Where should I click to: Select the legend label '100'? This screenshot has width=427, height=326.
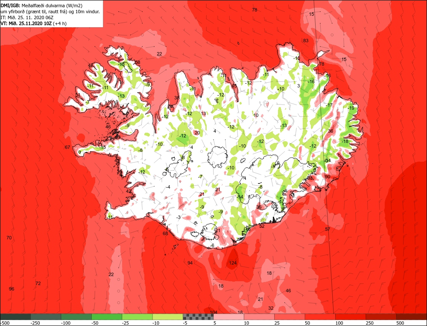(339, 323)
